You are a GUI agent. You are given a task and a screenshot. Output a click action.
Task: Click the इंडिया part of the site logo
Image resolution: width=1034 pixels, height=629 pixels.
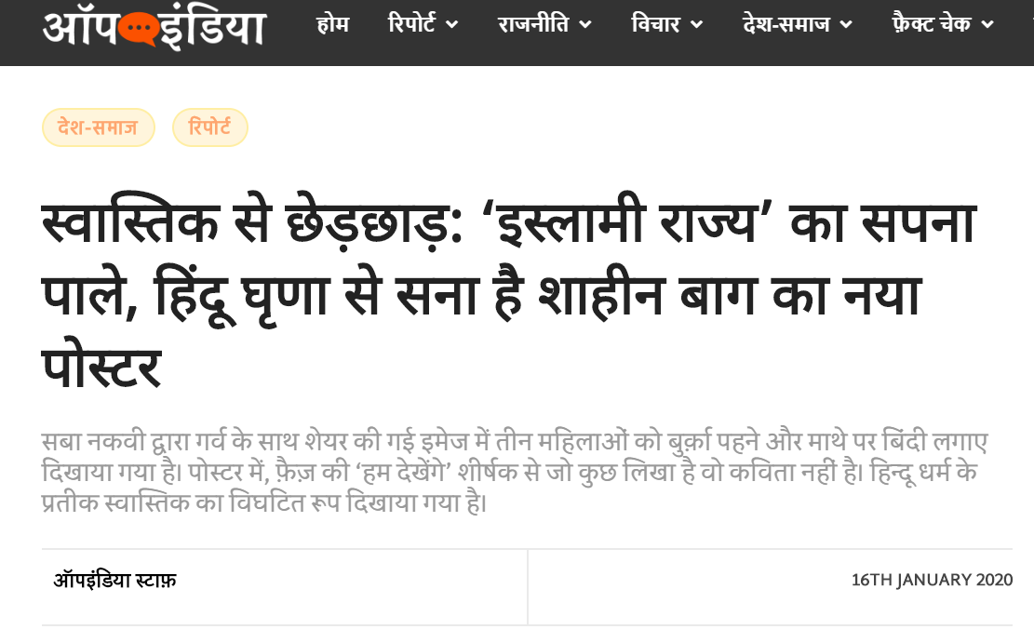click(x=211, y=28)
